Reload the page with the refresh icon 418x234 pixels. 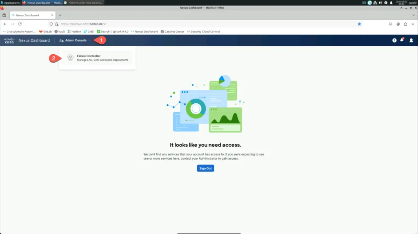click(x=20, y=24)
